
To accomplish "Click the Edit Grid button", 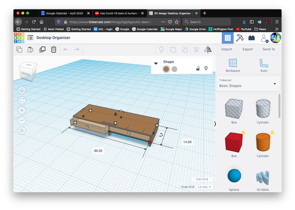I will point(202,179).
